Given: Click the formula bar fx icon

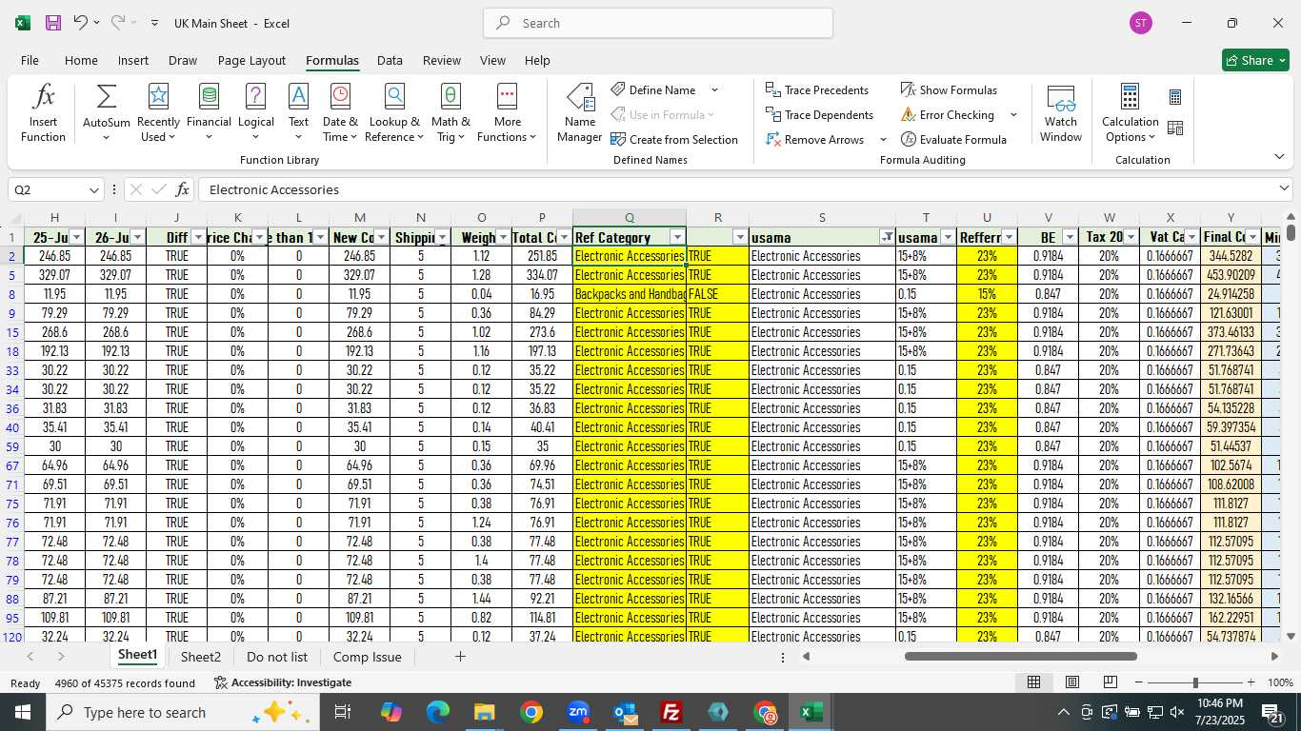Looking at the screenshot, I should (x=183, y=189).
